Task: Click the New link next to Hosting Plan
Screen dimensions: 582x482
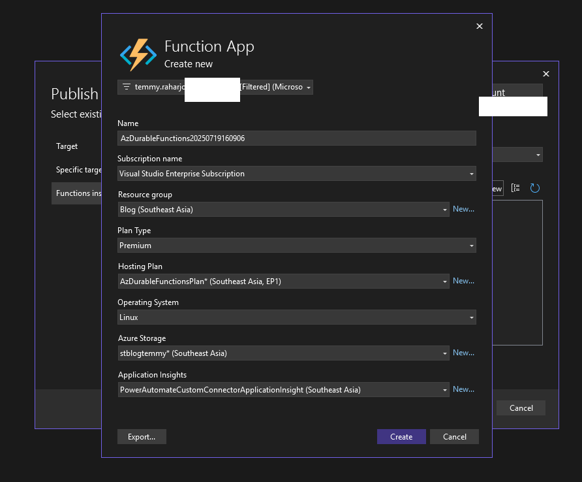Action: tap(463, 281)
